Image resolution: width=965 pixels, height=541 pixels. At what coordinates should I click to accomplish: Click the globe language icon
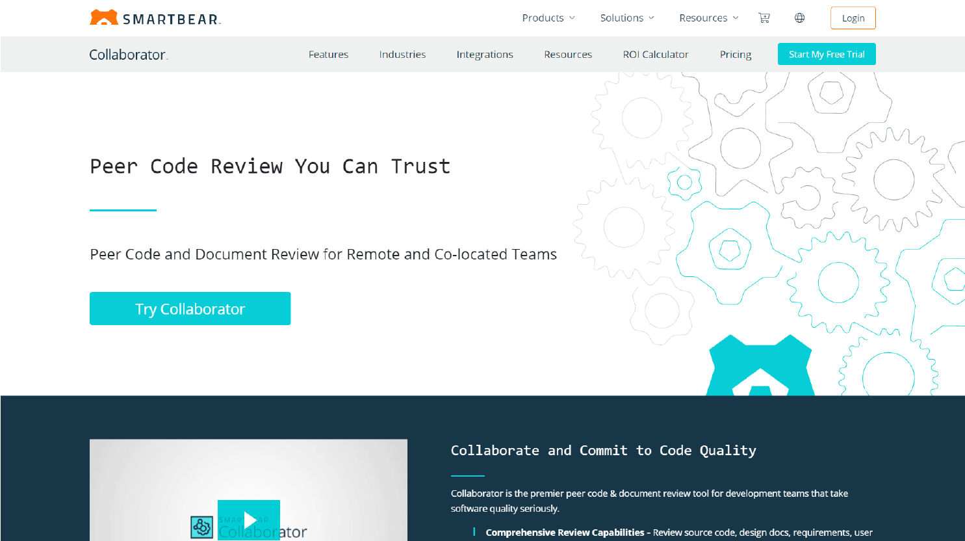pyautogui.click(x=799, y=18)
